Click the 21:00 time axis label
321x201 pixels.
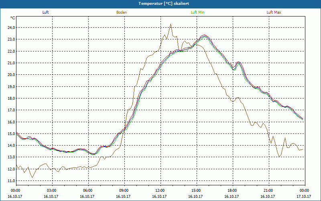click(x=268, y=191)
